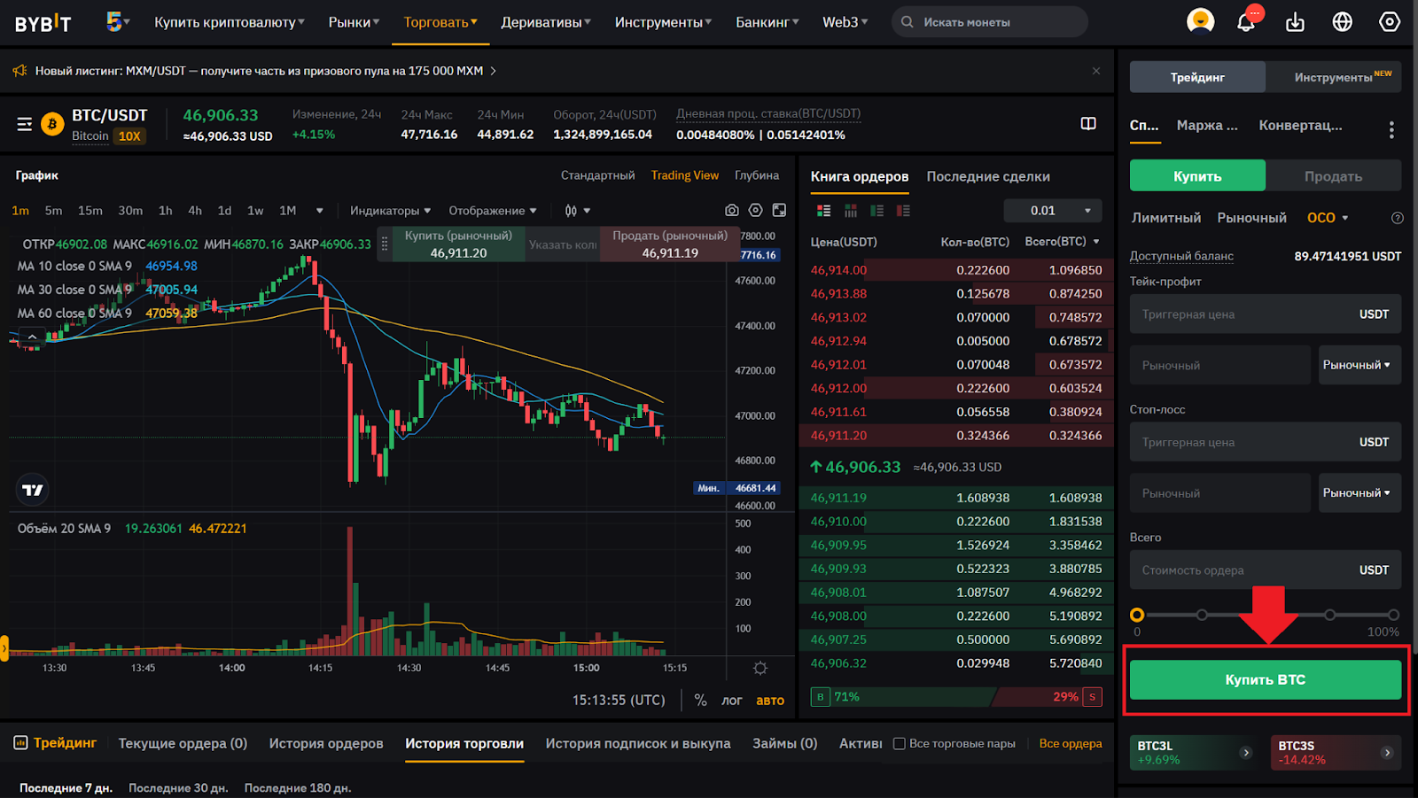Open candle chart type icon
Viewport: 1418px width, 798px height.
[x=572, y=211]
